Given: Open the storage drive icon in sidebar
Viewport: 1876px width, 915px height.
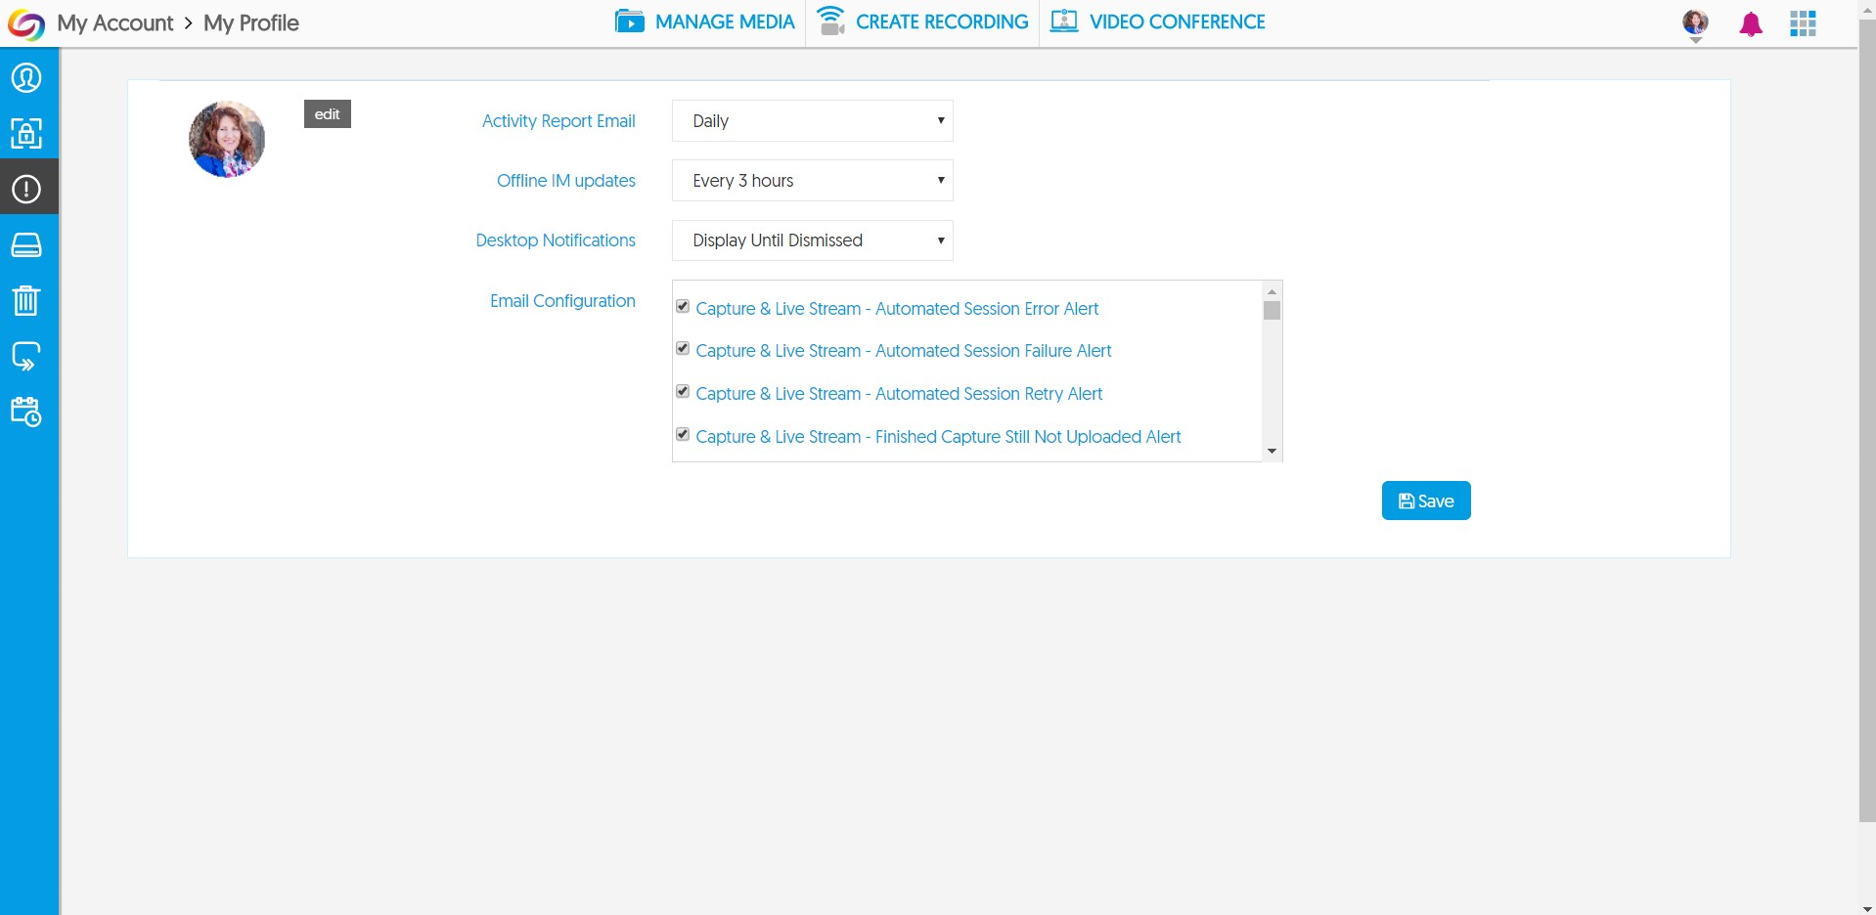Looking at the screenshot, I should pyautogui.click(x=26, y=244).
